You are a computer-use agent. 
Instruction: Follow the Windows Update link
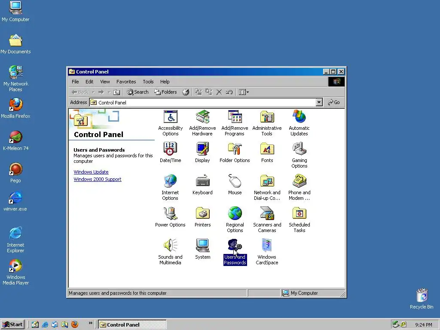91,172
